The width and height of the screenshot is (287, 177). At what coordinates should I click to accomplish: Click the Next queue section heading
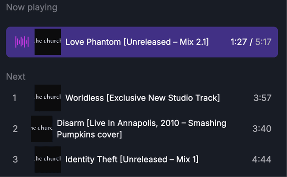coord(16,77)
